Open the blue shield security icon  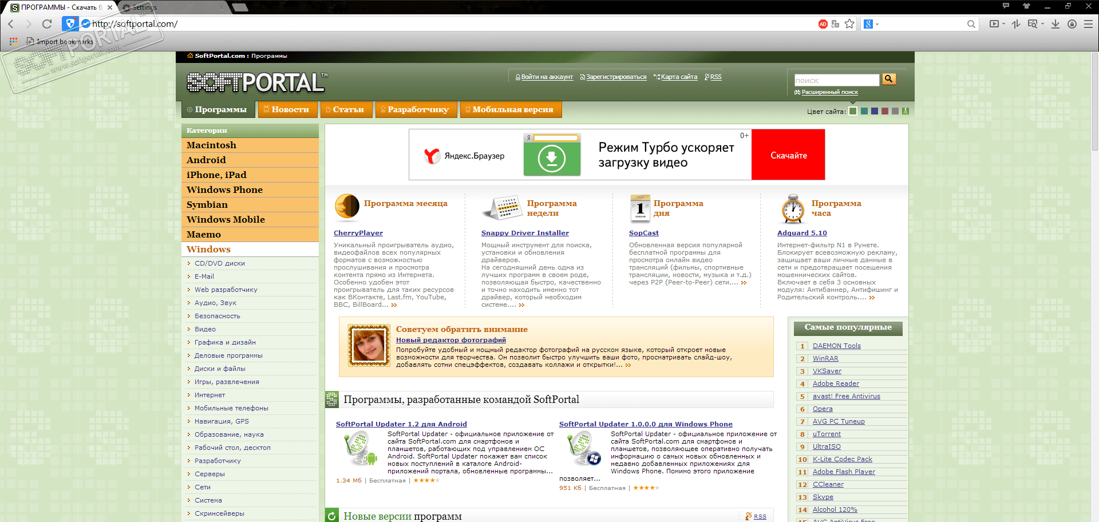click(70, 23)
